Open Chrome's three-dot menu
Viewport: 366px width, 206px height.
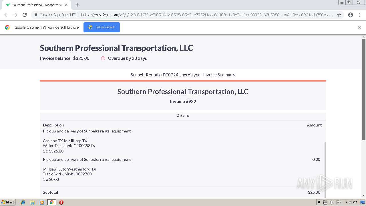[360, 15]
